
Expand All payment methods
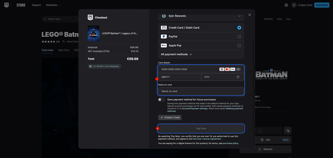coord(176,54)
